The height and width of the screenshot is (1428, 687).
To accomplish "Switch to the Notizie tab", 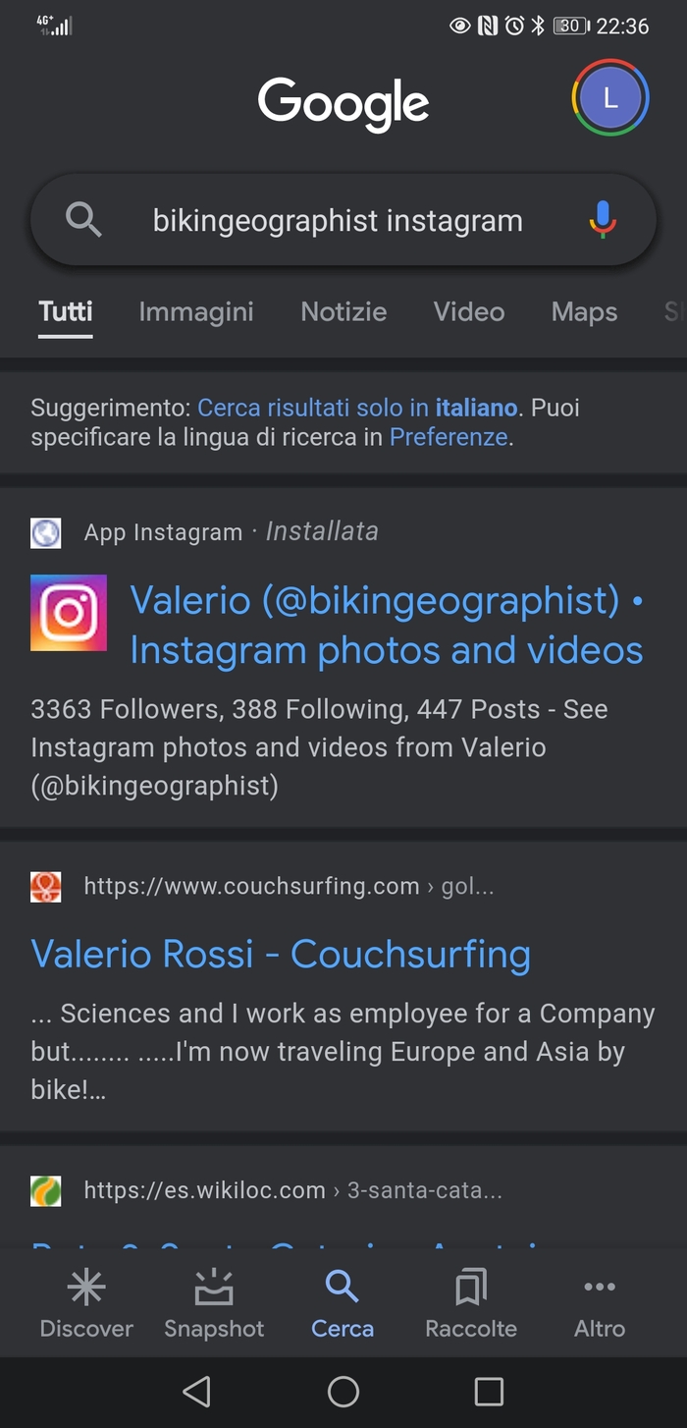I will point(343,312).
